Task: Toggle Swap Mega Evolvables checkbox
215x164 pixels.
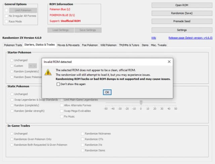Action: coord(62,111)
